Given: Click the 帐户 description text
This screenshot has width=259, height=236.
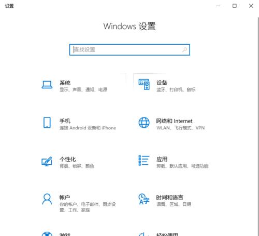Looking at the screenshot, I should coord(88,207).
